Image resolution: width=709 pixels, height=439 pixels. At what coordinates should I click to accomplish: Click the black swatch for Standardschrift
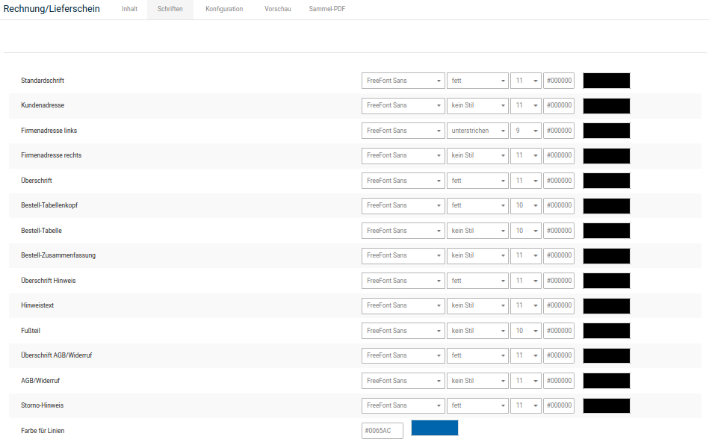606,81
